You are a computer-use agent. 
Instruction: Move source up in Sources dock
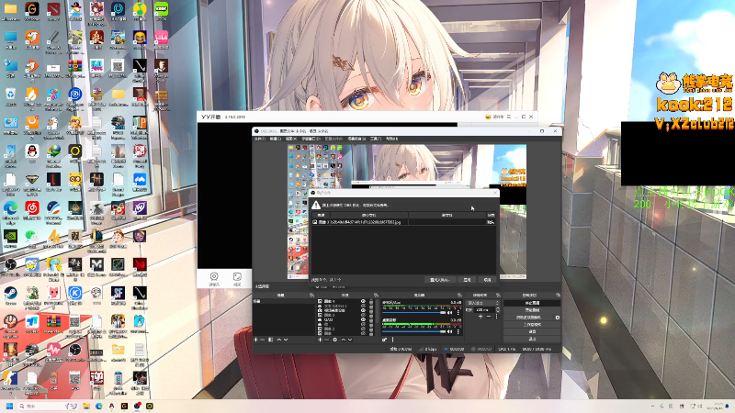coord(343,340)
